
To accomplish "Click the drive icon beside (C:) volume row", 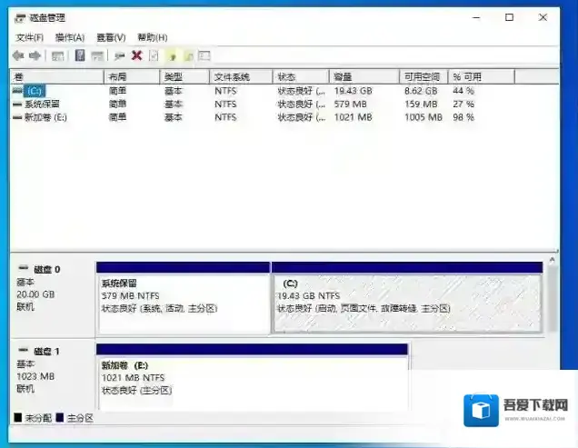I will click(17, 90).
